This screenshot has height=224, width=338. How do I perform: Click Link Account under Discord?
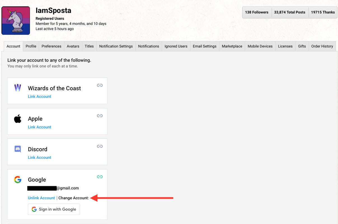[39, 157]
